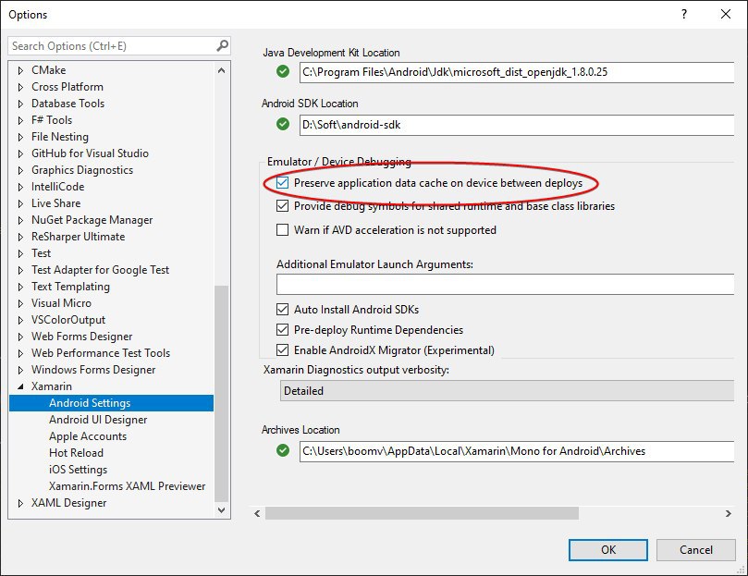This screenshot has height=576, width=748.
Task: Click green check beside JDK location
Action: coord(283,71)
